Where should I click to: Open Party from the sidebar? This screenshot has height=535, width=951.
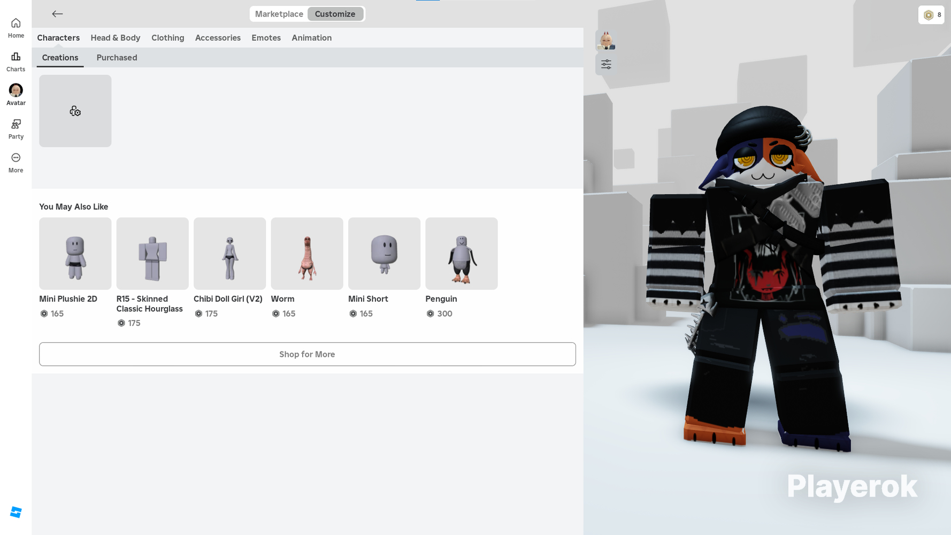16,129
